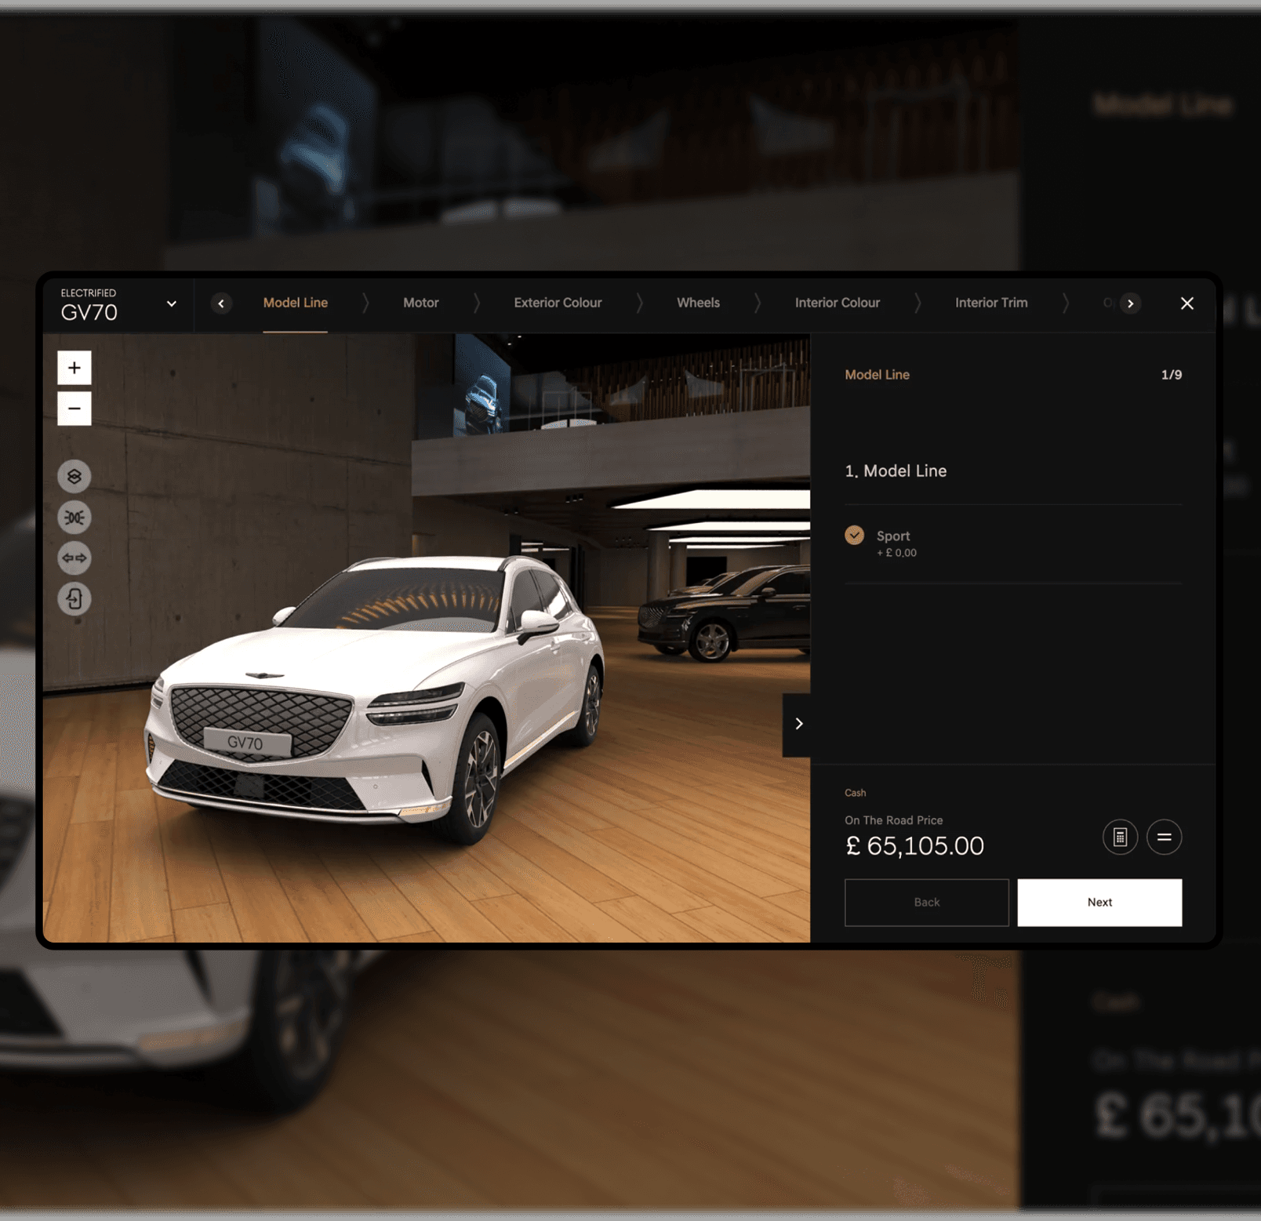Open the price calculator icon
1261x1221 pixels.
pos(1120,837)
